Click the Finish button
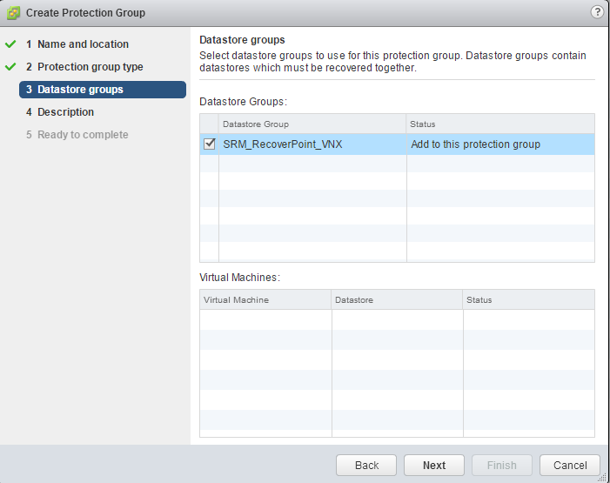610x483 pixels. coord(501,466)
